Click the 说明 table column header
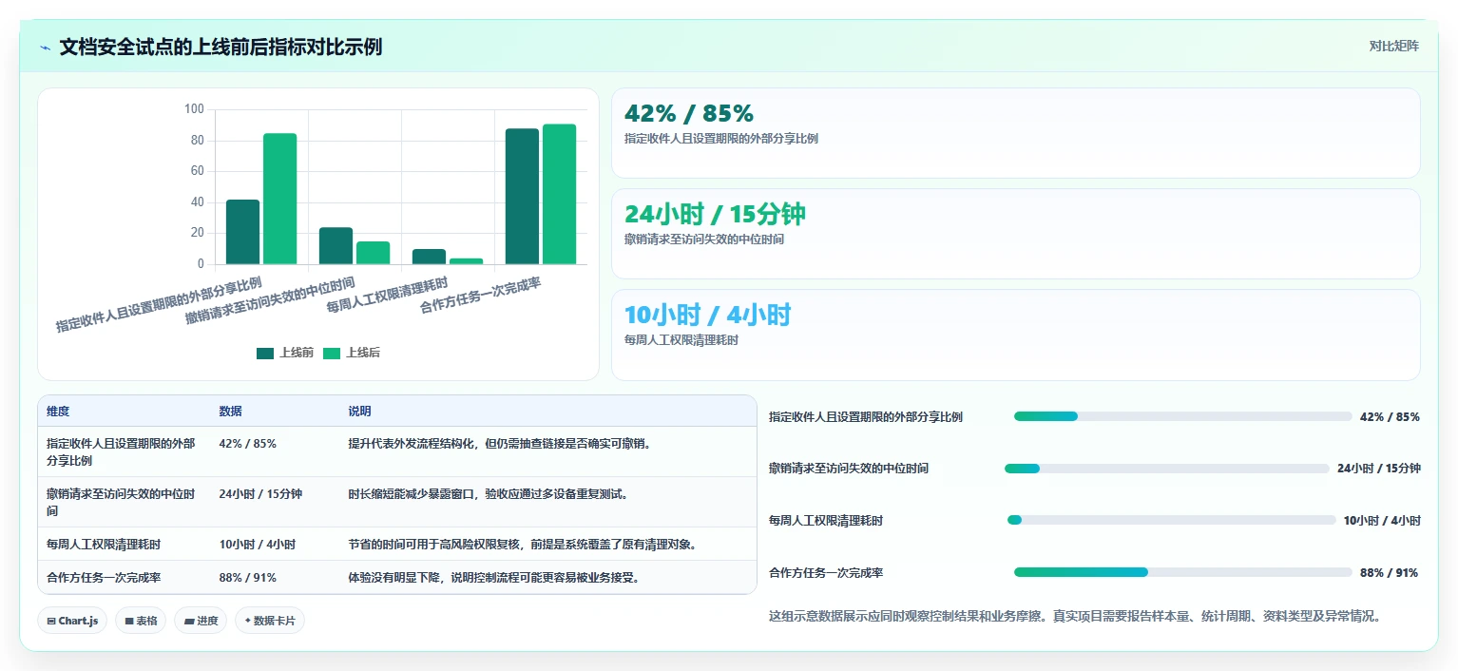Screen dimensions: 1458x671 [359, 412]
